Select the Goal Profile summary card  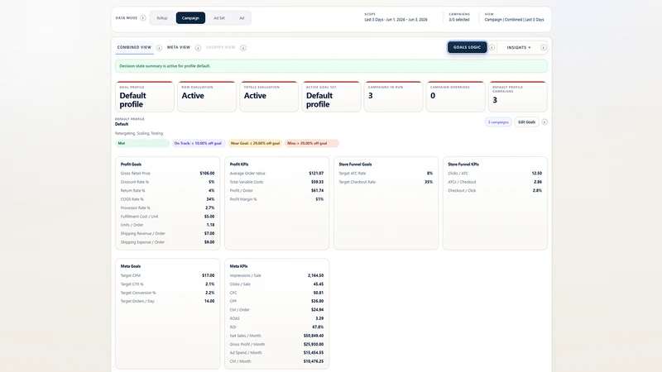pyautogui.click(x=144, y=97)
